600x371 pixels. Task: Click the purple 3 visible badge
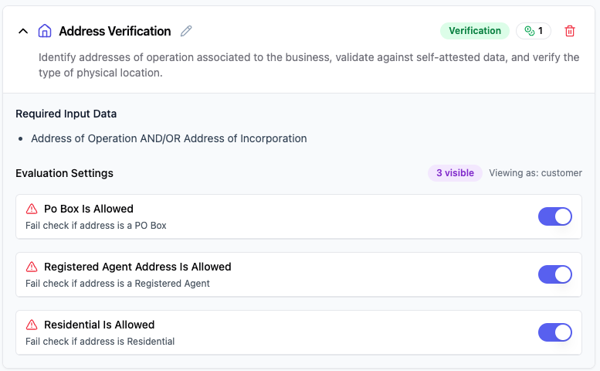pos(455,173)
